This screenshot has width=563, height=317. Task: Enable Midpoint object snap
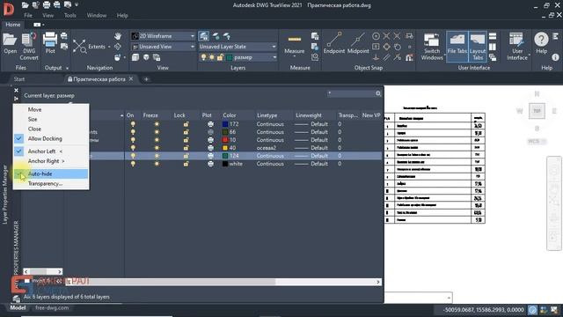pyautogui.click(x=358, y=43)
